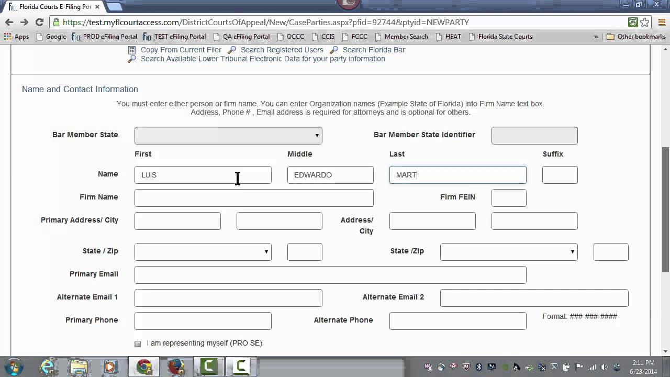Screen dimensions: 670x377
Task: Switch to Chrome in the taskbar
Action: [x=144, y=366]
